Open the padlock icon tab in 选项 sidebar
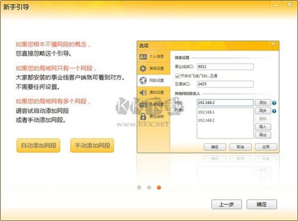This screenshot has width=298, height=221. (x=143, y=116)
